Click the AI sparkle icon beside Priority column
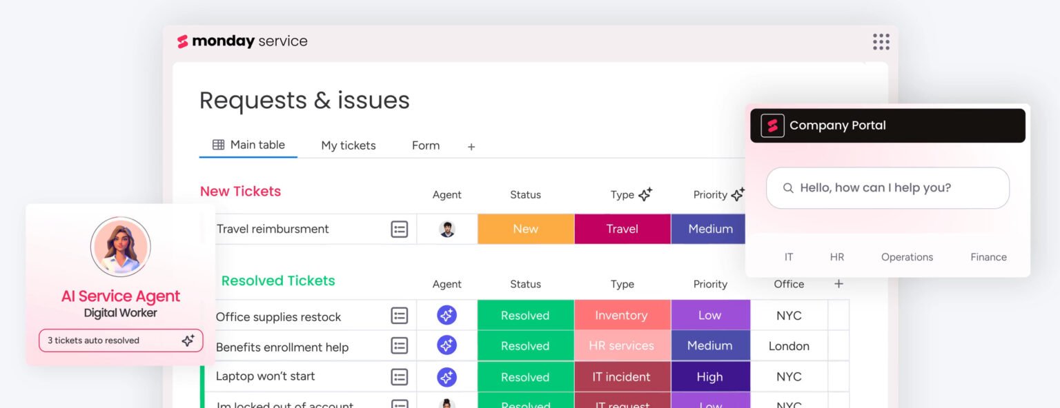Screen dimensions: 1060x408 coord(738,194)
